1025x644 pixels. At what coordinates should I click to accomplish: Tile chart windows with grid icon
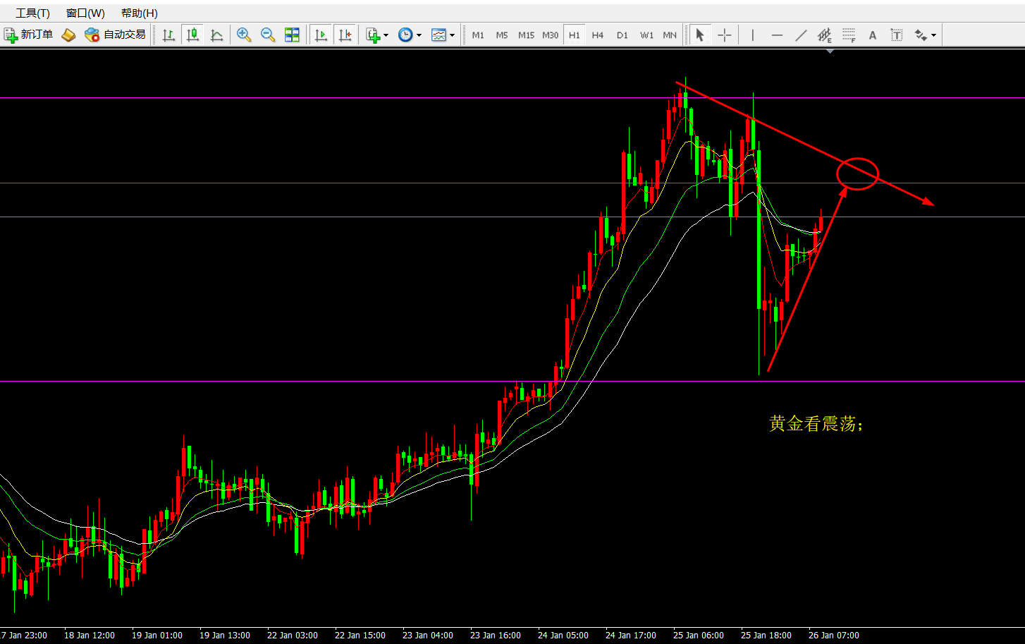[x=292, y=35]
